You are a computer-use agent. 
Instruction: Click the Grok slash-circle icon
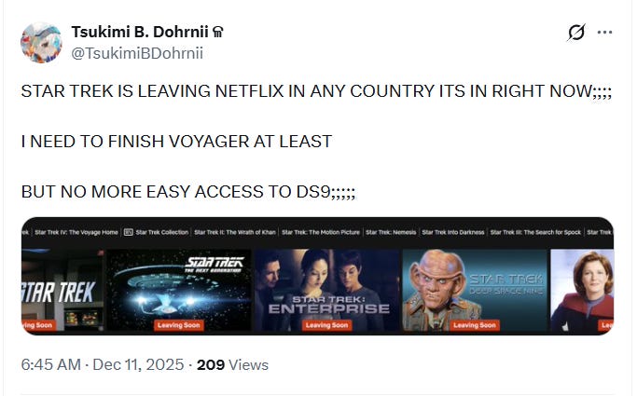pyautogui.click(x=576, y=33)
